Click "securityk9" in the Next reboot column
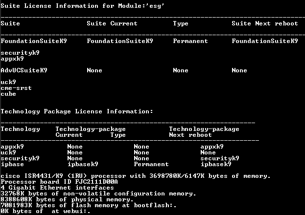The width and height of the screenshot is (305, 215). pyautogui.click(x=220, y=158)
